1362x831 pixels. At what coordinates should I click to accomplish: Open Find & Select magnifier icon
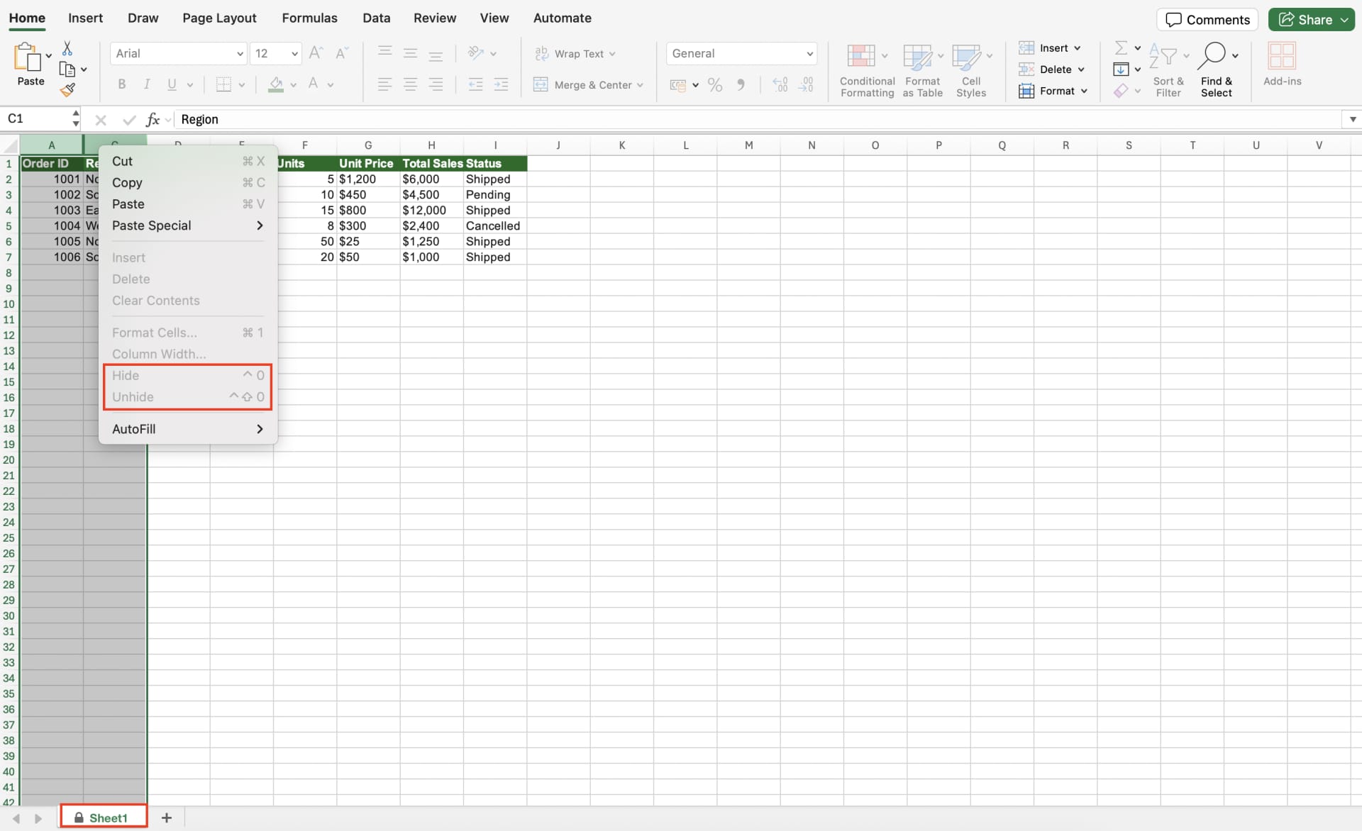click(1213, 55)
